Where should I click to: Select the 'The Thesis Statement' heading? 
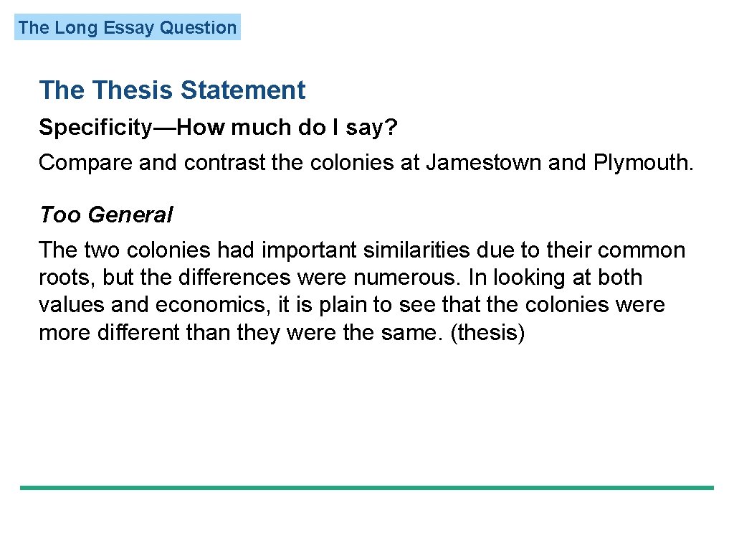point(172,90)
